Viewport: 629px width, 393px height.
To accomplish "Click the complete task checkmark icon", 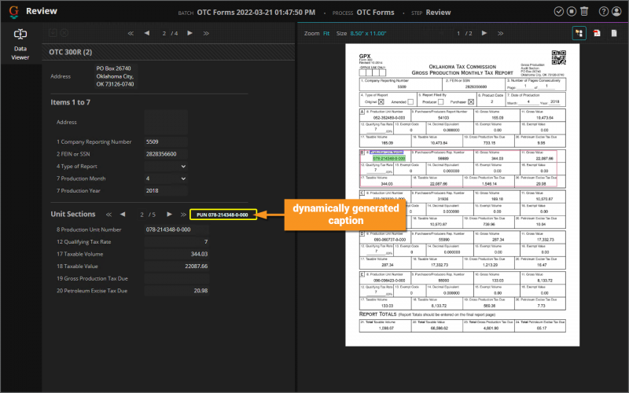I will click(x=558, y=11).
